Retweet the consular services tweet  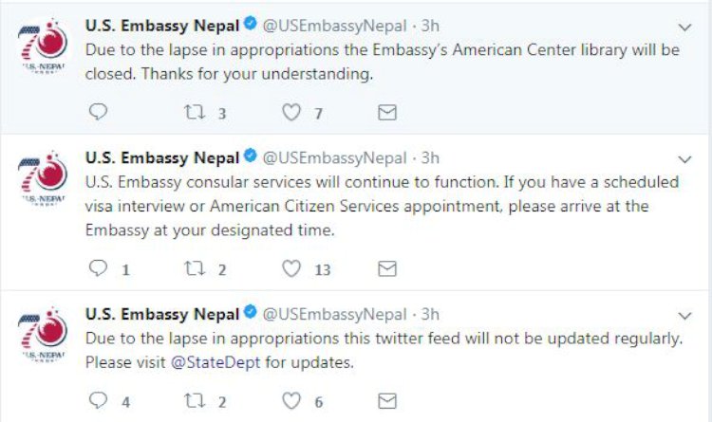tap(194, 269)
